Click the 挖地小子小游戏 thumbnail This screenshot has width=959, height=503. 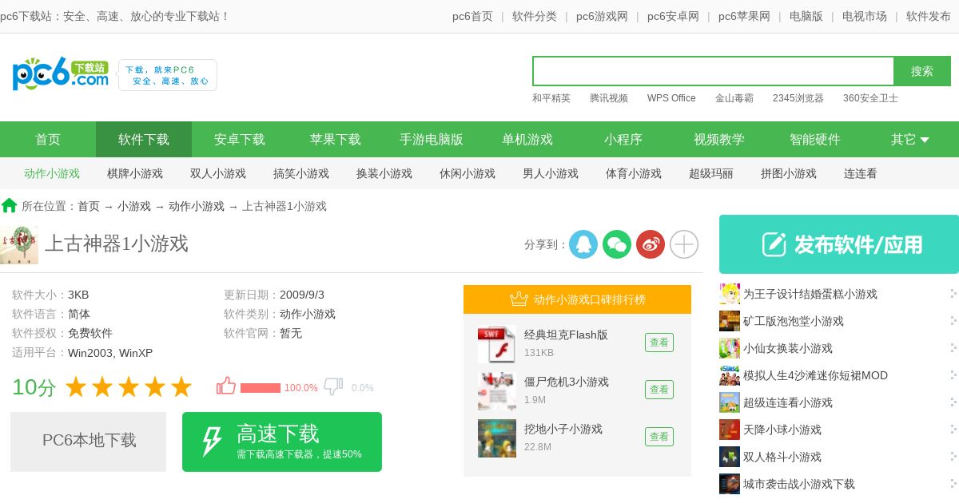pos(497,438)
